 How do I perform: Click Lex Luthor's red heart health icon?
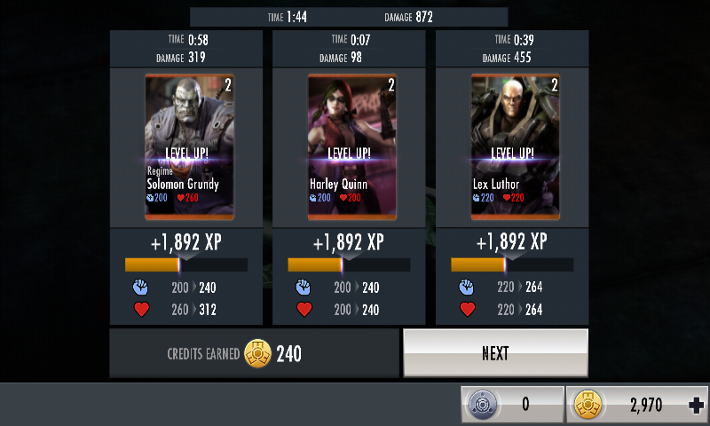pos(468,310)
